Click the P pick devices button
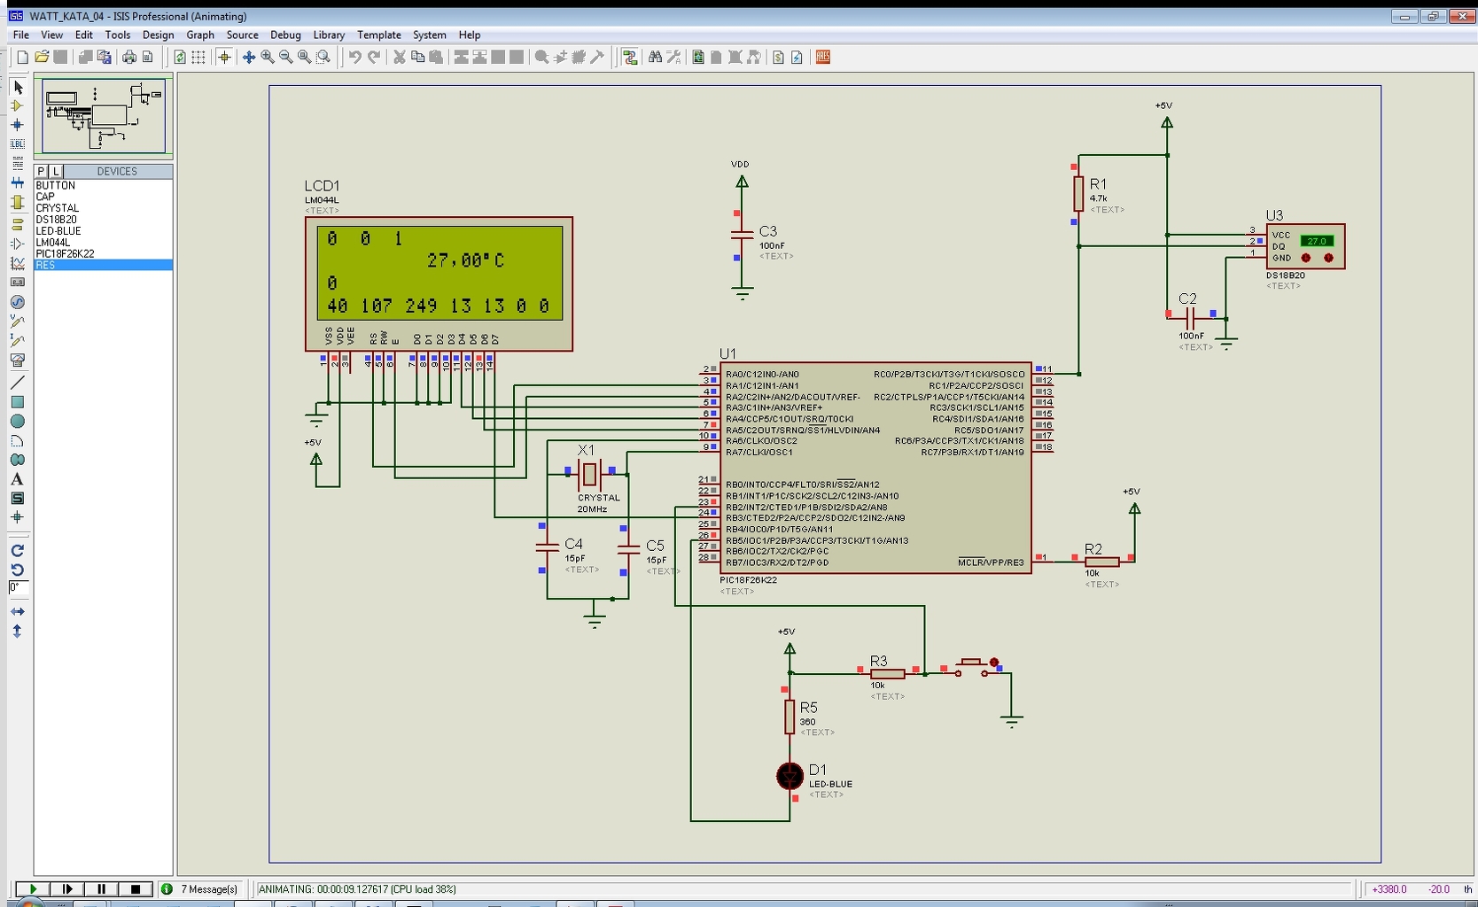1478x907 pixels. (41, 171)
